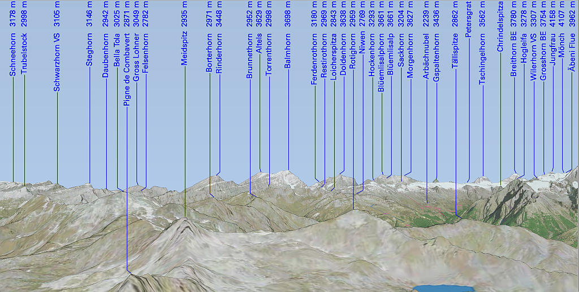Click the Ferdenrothorn label
Viewport: 579px width, 292px height.
click(x=314, y=59)
